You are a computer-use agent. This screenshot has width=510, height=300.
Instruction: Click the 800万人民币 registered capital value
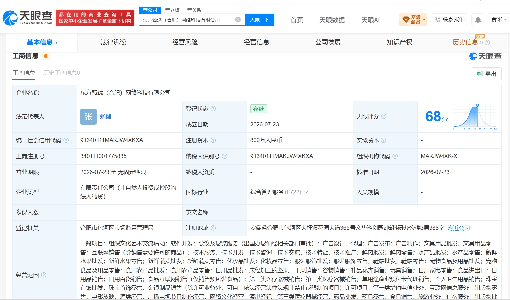coord(266,140)
